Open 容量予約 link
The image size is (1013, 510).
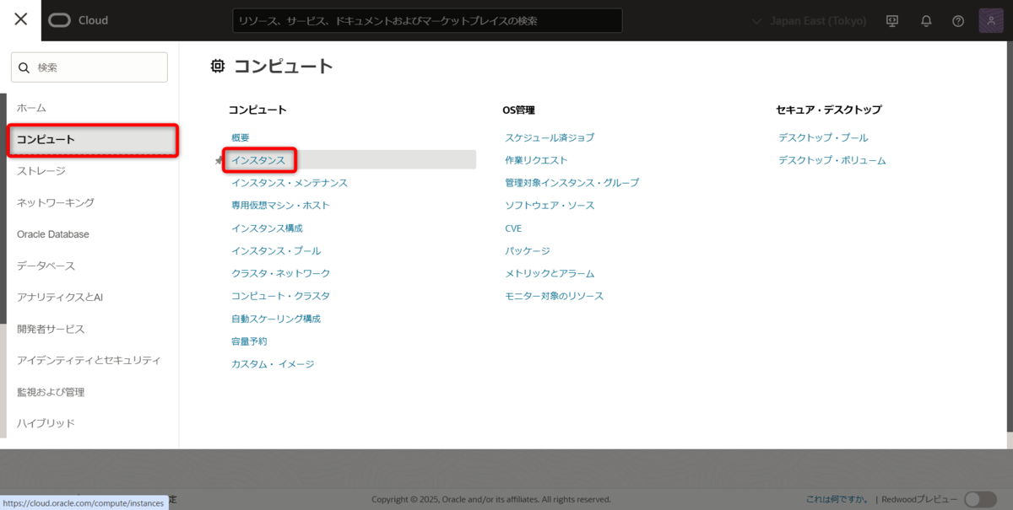tap(249, 341)
